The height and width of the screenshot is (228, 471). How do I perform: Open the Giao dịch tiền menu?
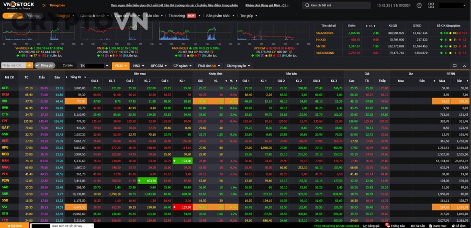[x=127, y=16]
